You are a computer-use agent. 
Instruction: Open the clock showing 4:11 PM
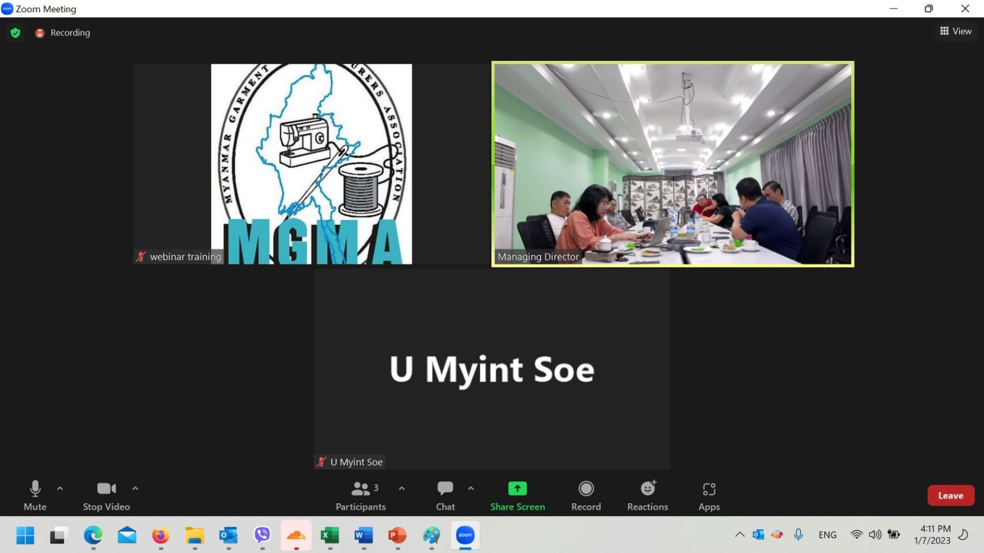[x=934, y=535]
